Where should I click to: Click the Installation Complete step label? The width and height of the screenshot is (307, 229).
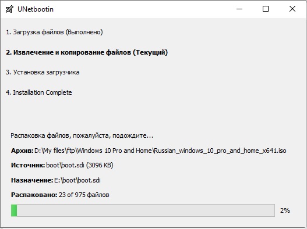pyautogui.click(x=39, y=92)
